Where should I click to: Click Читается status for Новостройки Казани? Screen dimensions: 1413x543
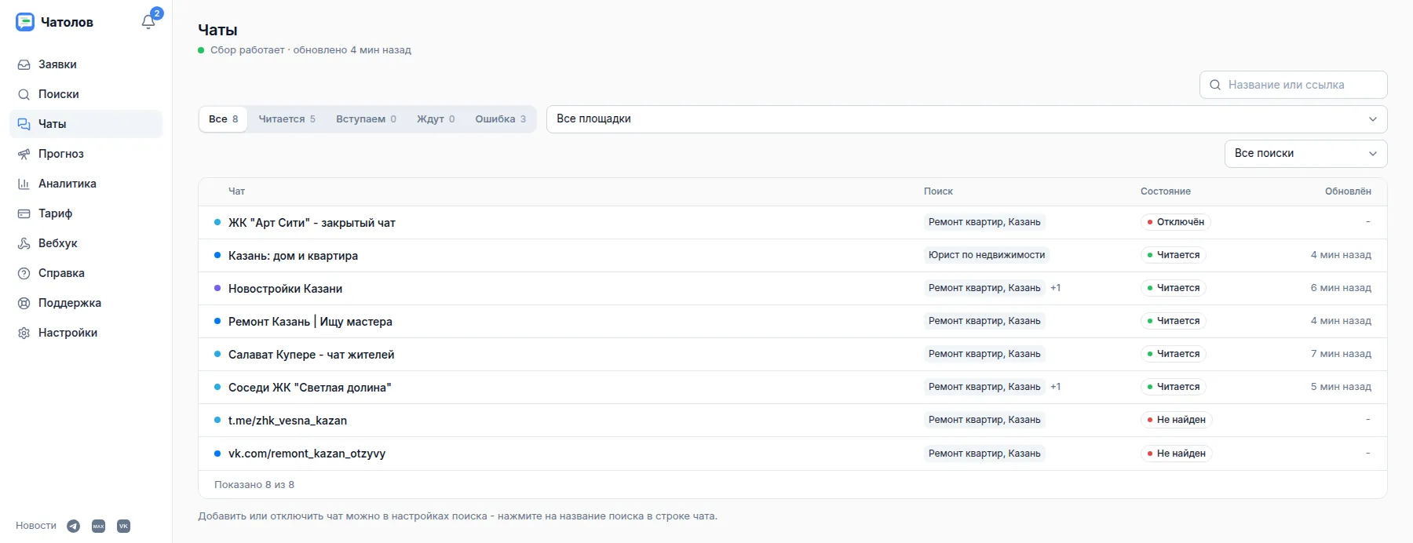click(1174, 288)
